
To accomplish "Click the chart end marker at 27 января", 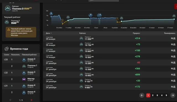I will point(174,16).
